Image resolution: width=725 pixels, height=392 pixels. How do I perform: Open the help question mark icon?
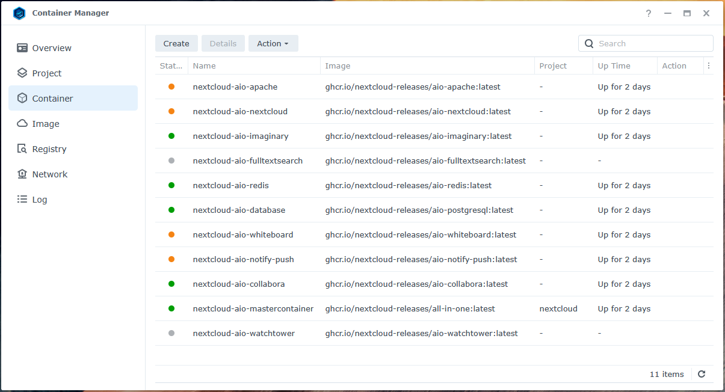[x=649, y=13]
